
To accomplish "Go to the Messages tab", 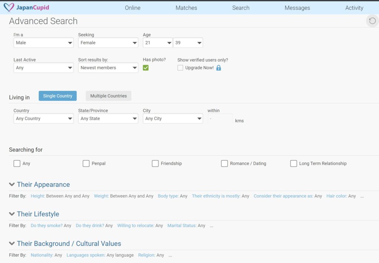I will pyautogui.click(x=297, y=8).
